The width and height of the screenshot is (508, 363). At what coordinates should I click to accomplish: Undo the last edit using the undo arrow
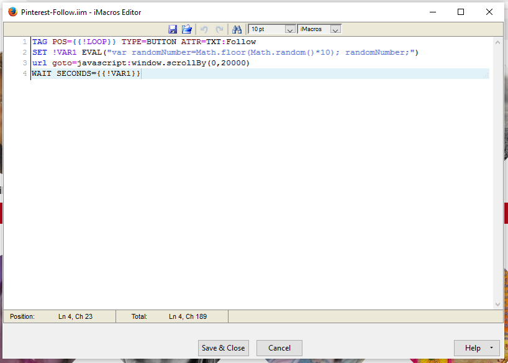coord(204,29)
